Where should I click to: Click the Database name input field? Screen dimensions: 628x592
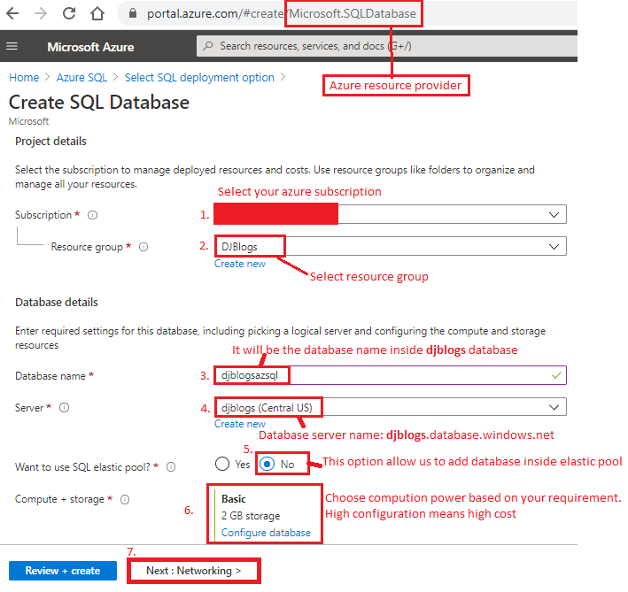pos(390,375)
